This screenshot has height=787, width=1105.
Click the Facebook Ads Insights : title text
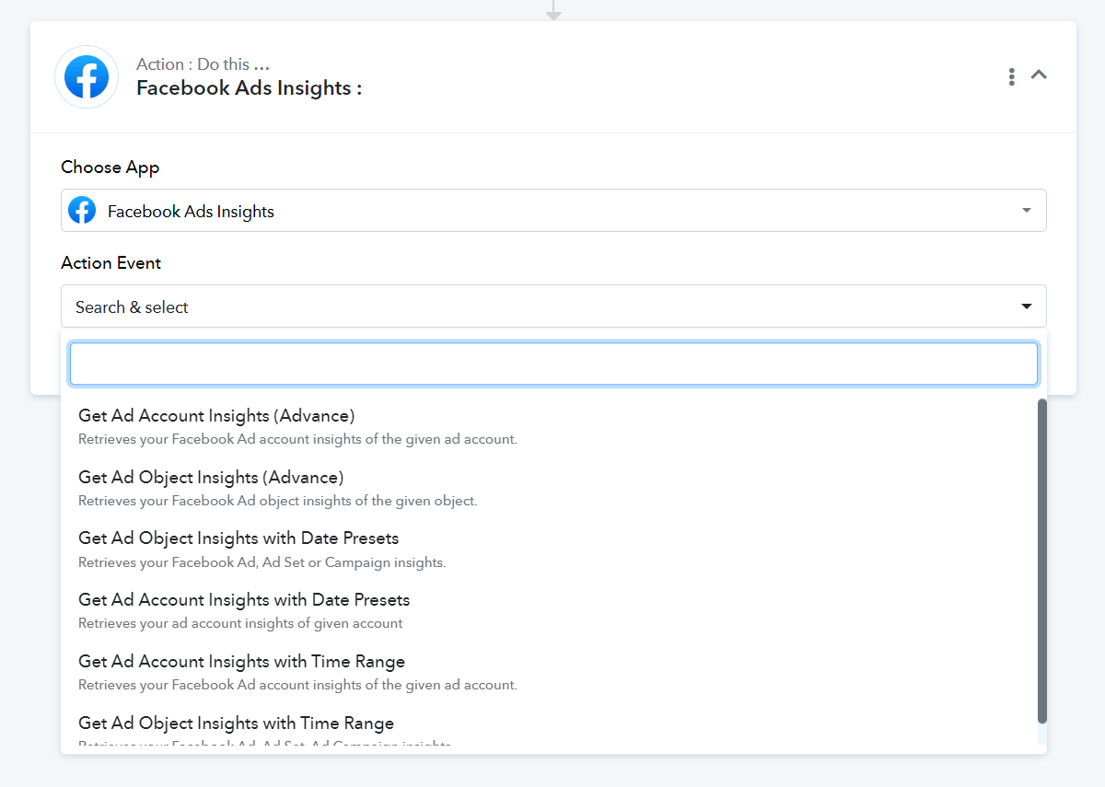(249, 88)
